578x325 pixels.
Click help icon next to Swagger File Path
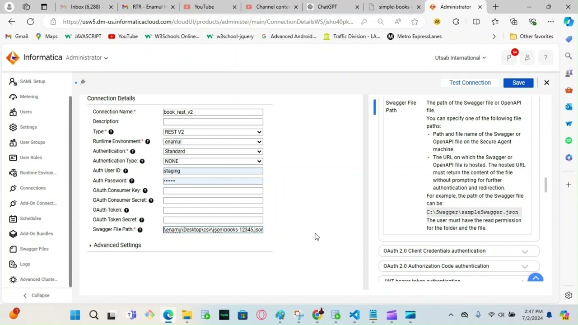(x=140, y=230)
